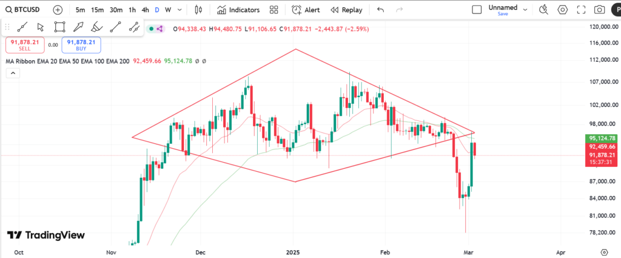Open indicator templates grid icon

coord(274,10)
